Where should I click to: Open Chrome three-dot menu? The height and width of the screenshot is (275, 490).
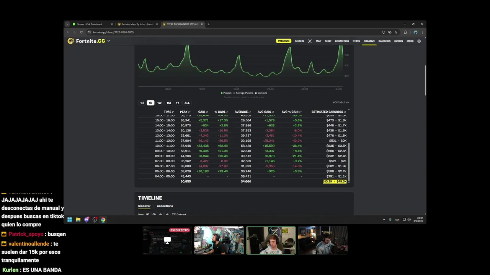pos(422,32)
